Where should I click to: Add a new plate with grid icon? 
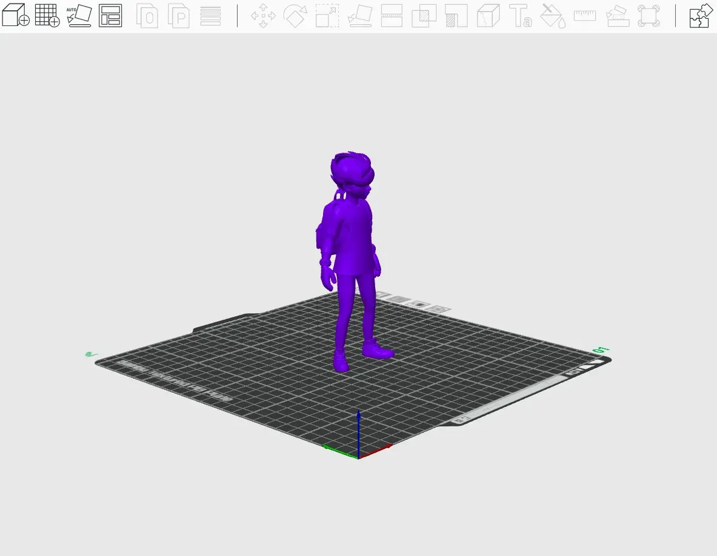pos(47,15)
